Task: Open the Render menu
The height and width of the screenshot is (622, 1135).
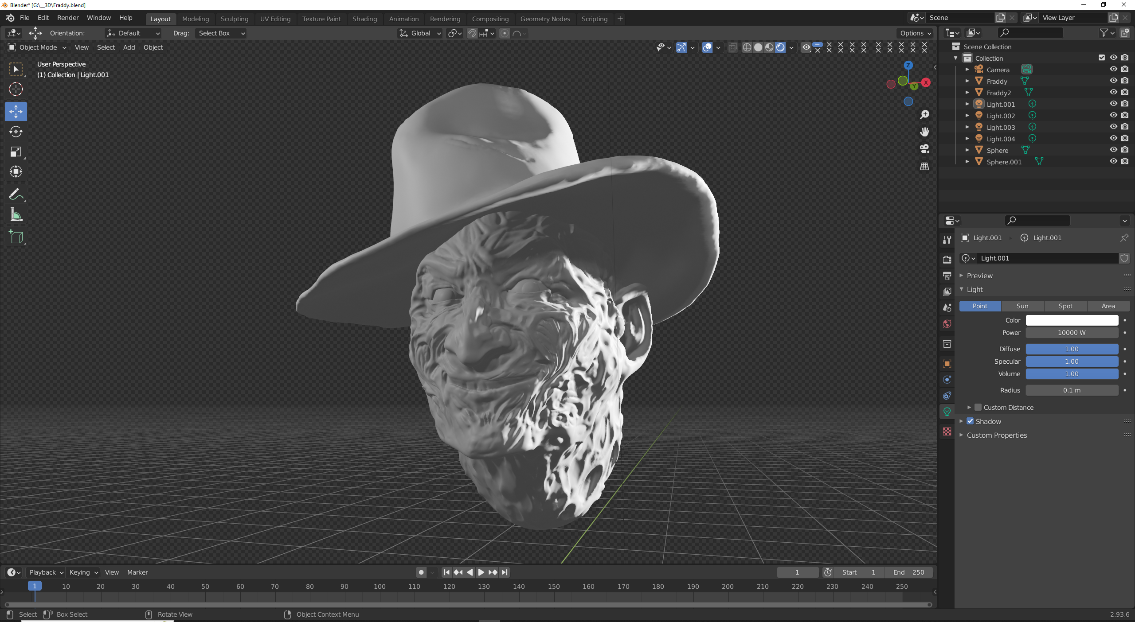Action: (x=68, y=18)
